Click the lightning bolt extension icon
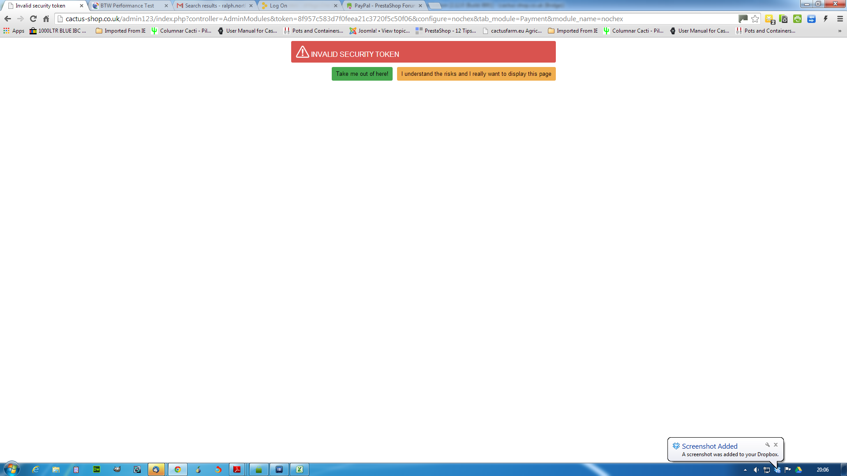 pyautogui.click(x=825, y=19)
